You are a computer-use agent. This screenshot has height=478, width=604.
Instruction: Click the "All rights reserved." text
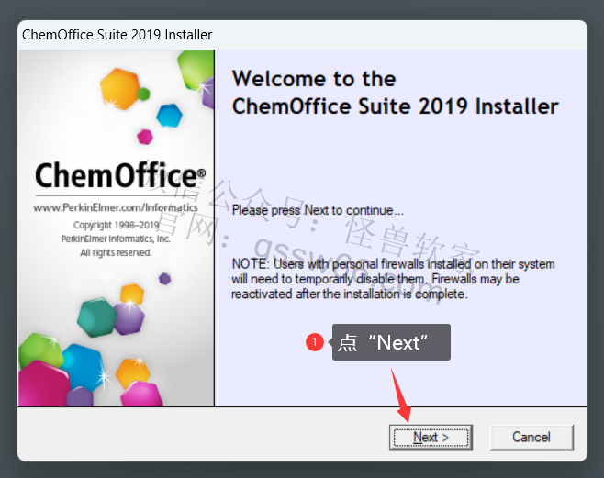tap(116, 253)
